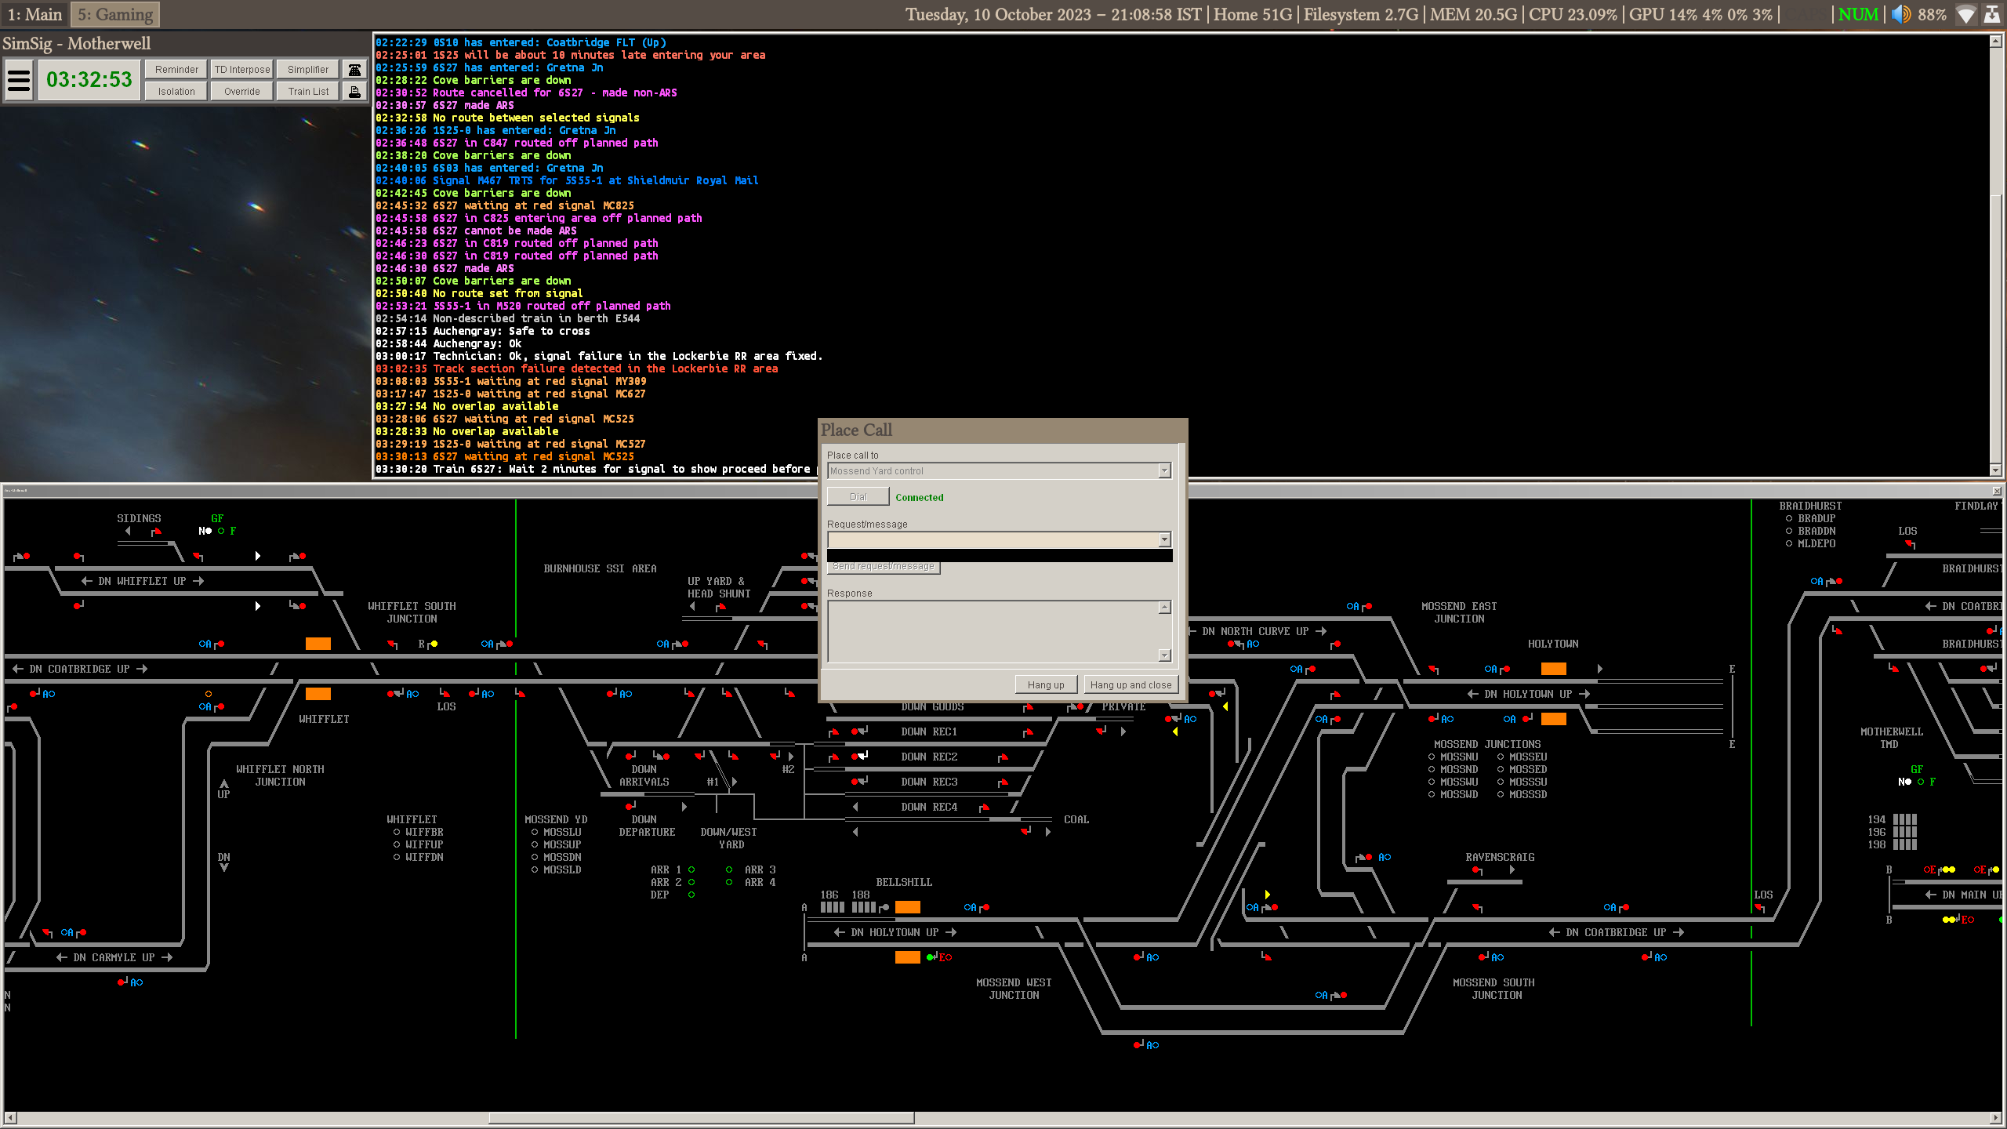The width and height of the screenshot is (2007, 1129).
Task: Switch to the 5: Gaming workspace
Action: [x=115, y=14]
